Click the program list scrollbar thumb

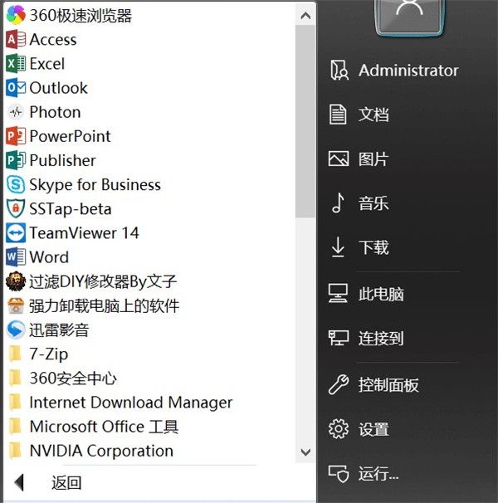pos(305,121)
